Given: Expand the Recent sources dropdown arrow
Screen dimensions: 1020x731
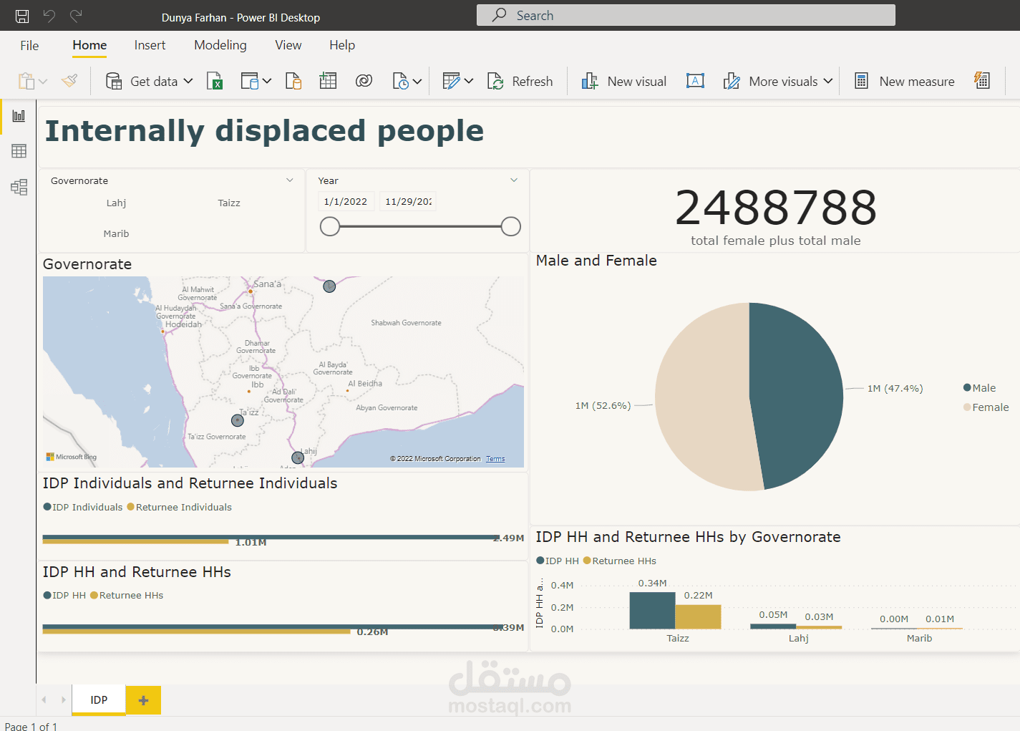Looking at the screenshot, I should tap(417, 82).
